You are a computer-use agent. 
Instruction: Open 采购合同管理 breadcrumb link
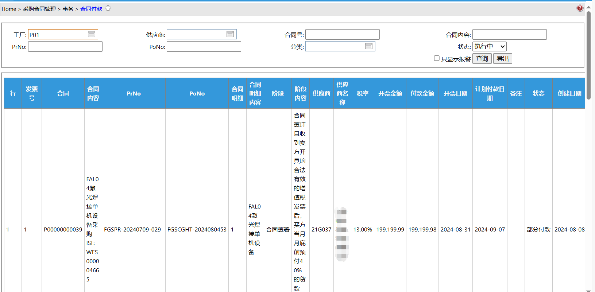click(x=39, y=9)
